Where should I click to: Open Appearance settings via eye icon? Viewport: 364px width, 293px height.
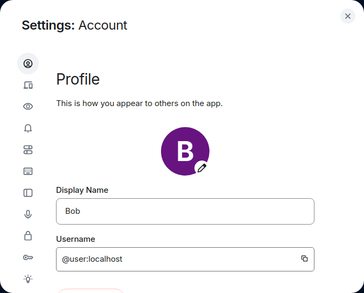click(x=28, y=107)
